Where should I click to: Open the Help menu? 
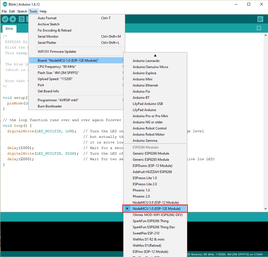[x=43, y=11]
